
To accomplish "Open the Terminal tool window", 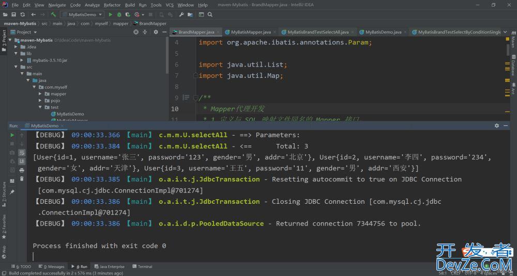I will [x=142, y=267].
